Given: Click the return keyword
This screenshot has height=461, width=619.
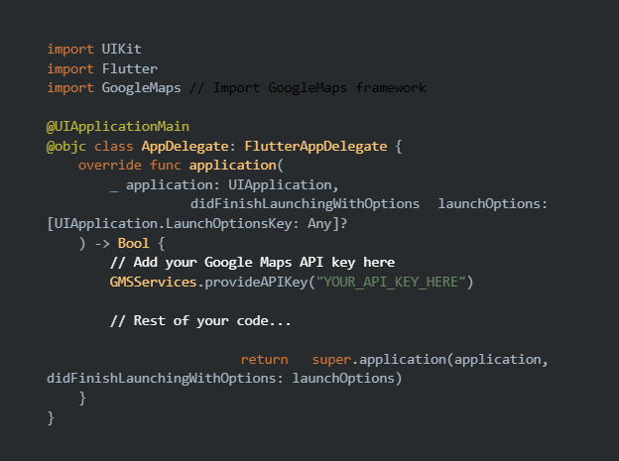Looking at the screenshot, I should coord(264,360).
